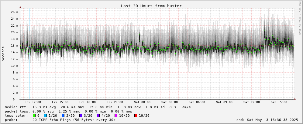Click the purple 3/20 loss swatch
This screenshot has height=124, width=303.
pyautogui.click(x=81, y=116)
